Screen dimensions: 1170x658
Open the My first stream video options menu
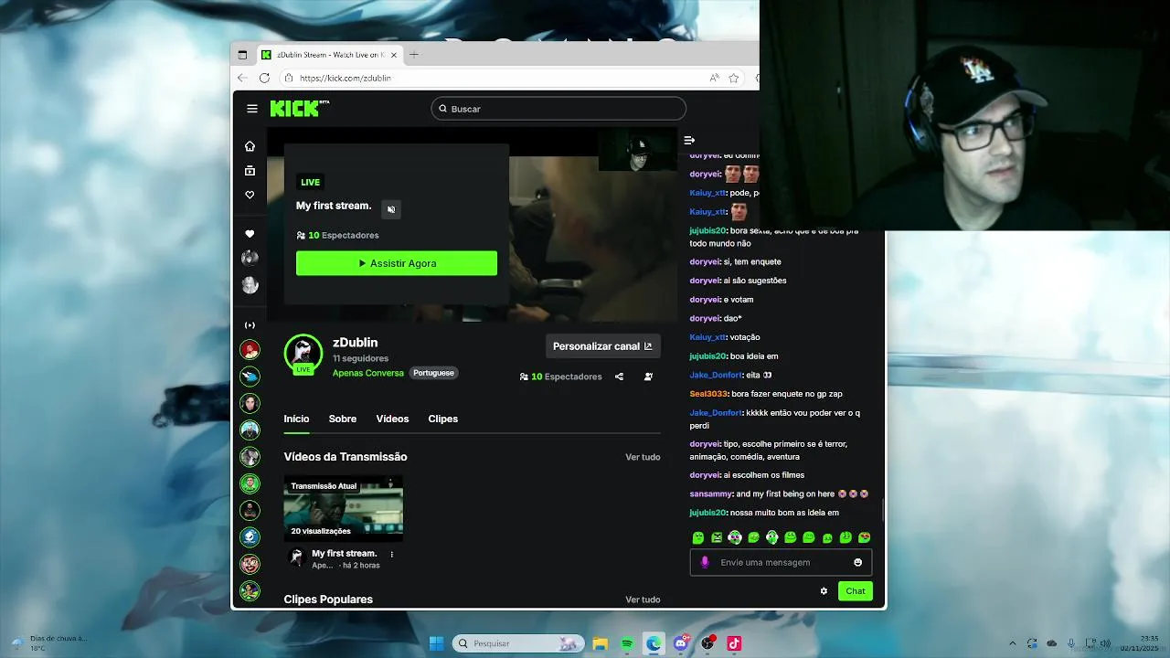tap(392, 554)
